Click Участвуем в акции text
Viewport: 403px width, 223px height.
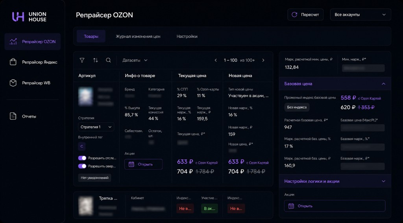point(248,96)
